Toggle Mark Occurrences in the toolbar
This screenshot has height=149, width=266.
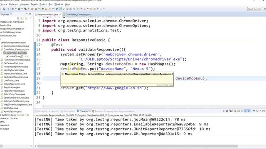tap(61, 9)
